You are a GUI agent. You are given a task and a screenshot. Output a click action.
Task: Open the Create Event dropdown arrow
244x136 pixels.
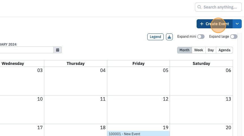tap(237, 24)
